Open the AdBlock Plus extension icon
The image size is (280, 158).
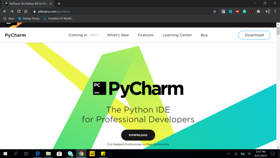[237, 11]
